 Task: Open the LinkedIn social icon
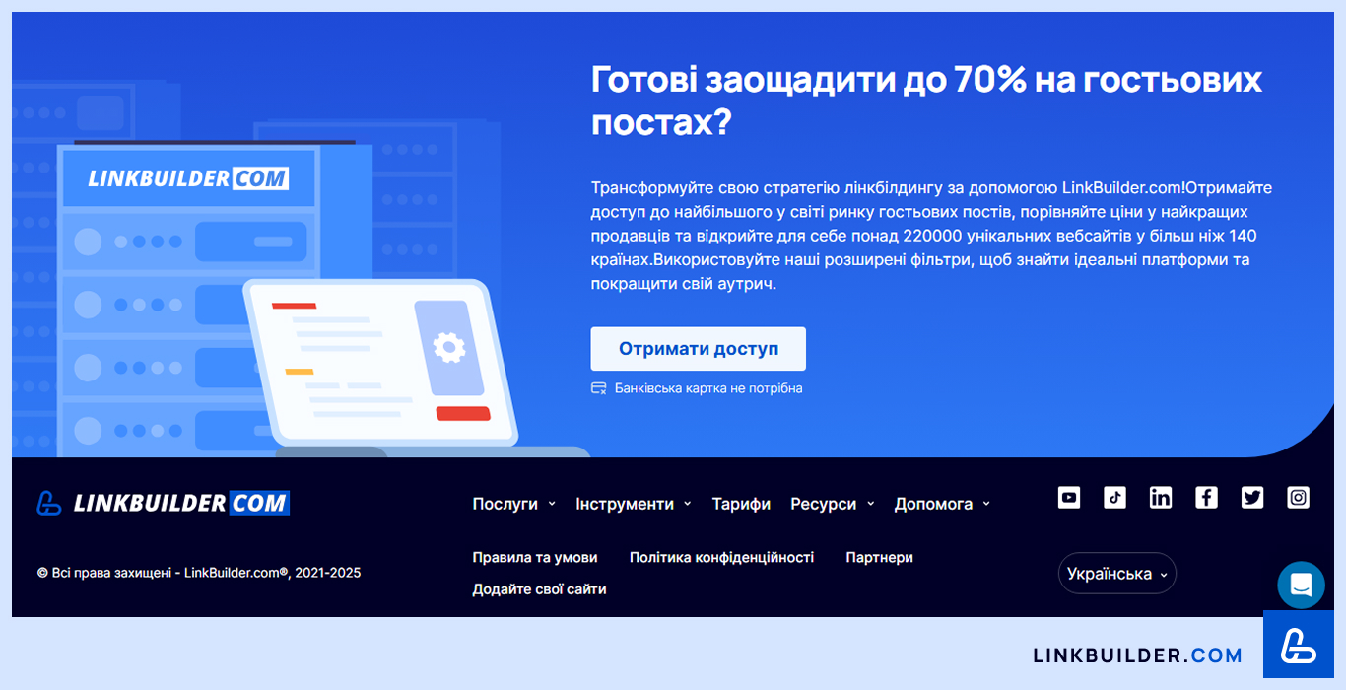tap(1161, 498)
